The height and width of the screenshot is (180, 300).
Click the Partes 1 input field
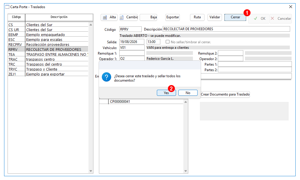(x=255, y=64)
